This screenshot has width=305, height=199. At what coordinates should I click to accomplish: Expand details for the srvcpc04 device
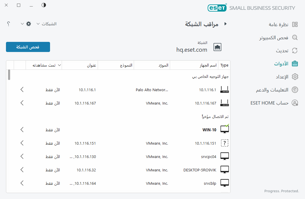pyautogui.click(x=22, y=156)
